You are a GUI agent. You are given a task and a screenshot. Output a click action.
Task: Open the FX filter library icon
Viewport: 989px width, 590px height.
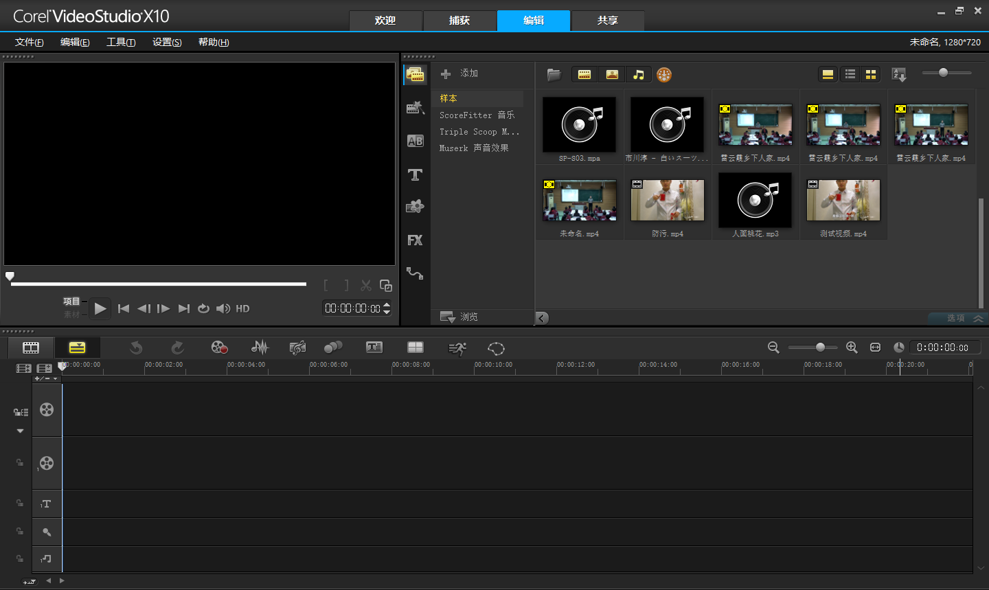pyautogui.click(x=415, y=240)
